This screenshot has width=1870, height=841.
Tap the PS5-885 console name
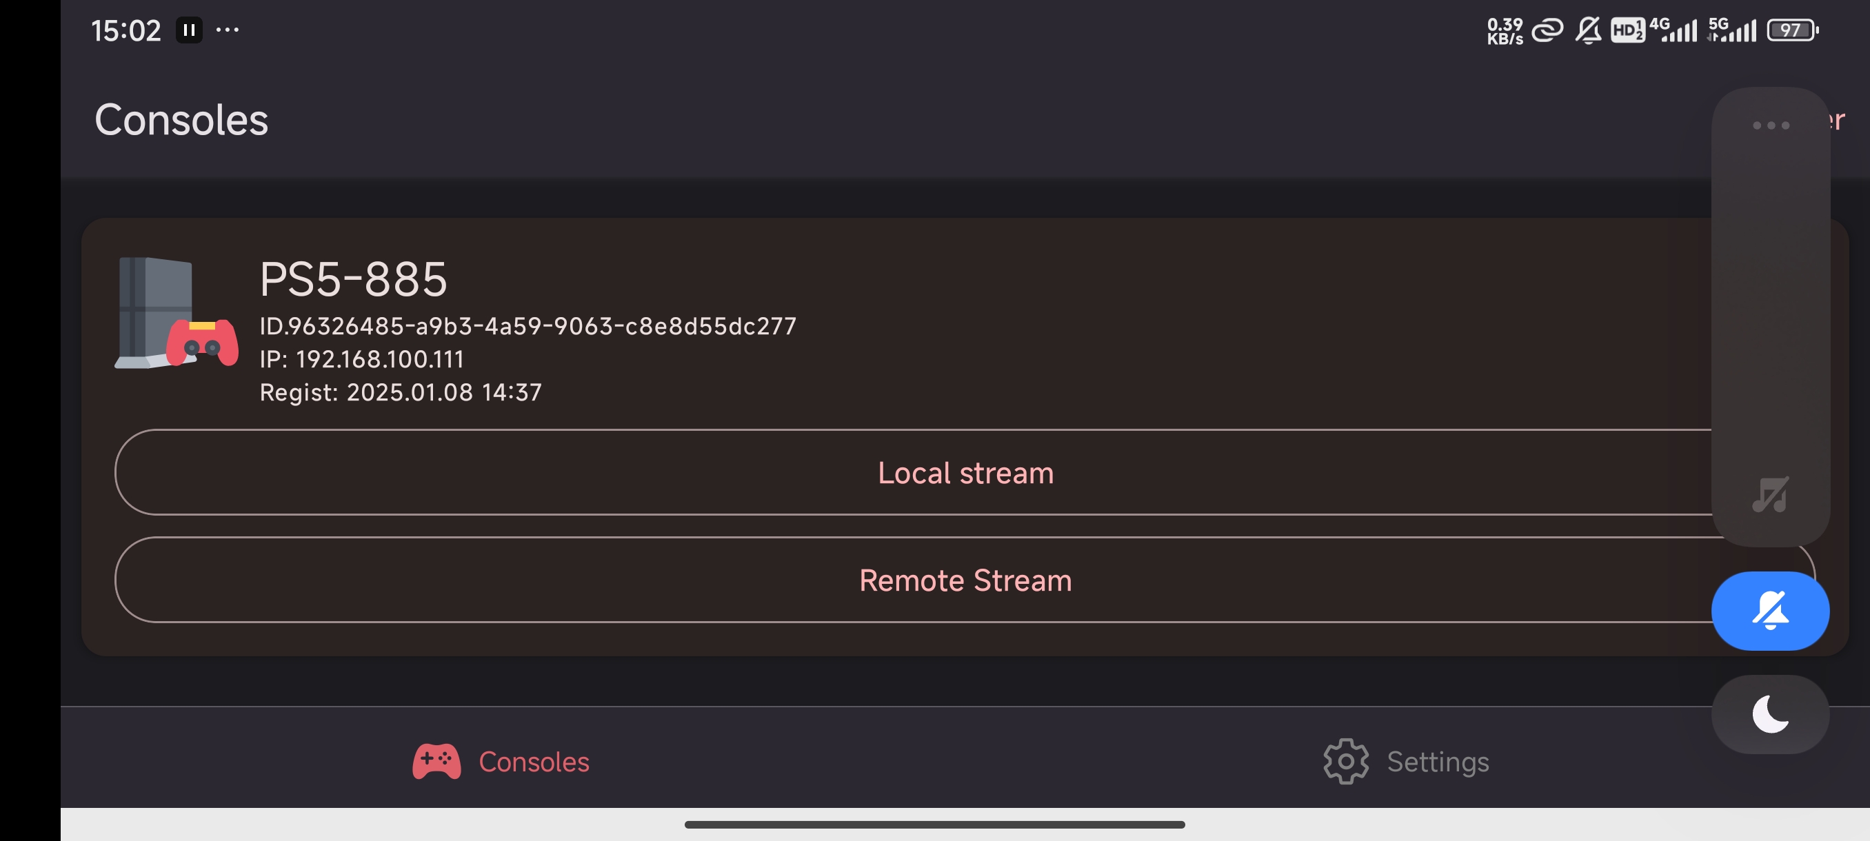[353, 279]
